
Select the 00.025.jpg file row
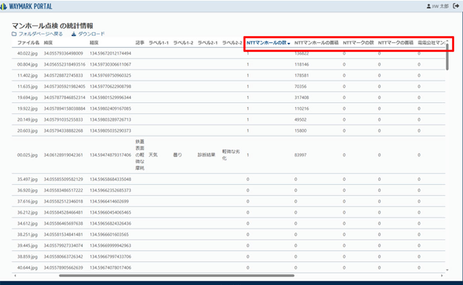(x=27, y=155)
